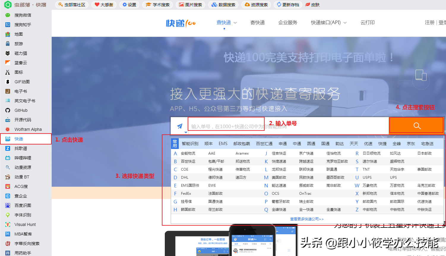Click the GitHub octocat icon
This screenshot has height=256, width=446.
8,110
